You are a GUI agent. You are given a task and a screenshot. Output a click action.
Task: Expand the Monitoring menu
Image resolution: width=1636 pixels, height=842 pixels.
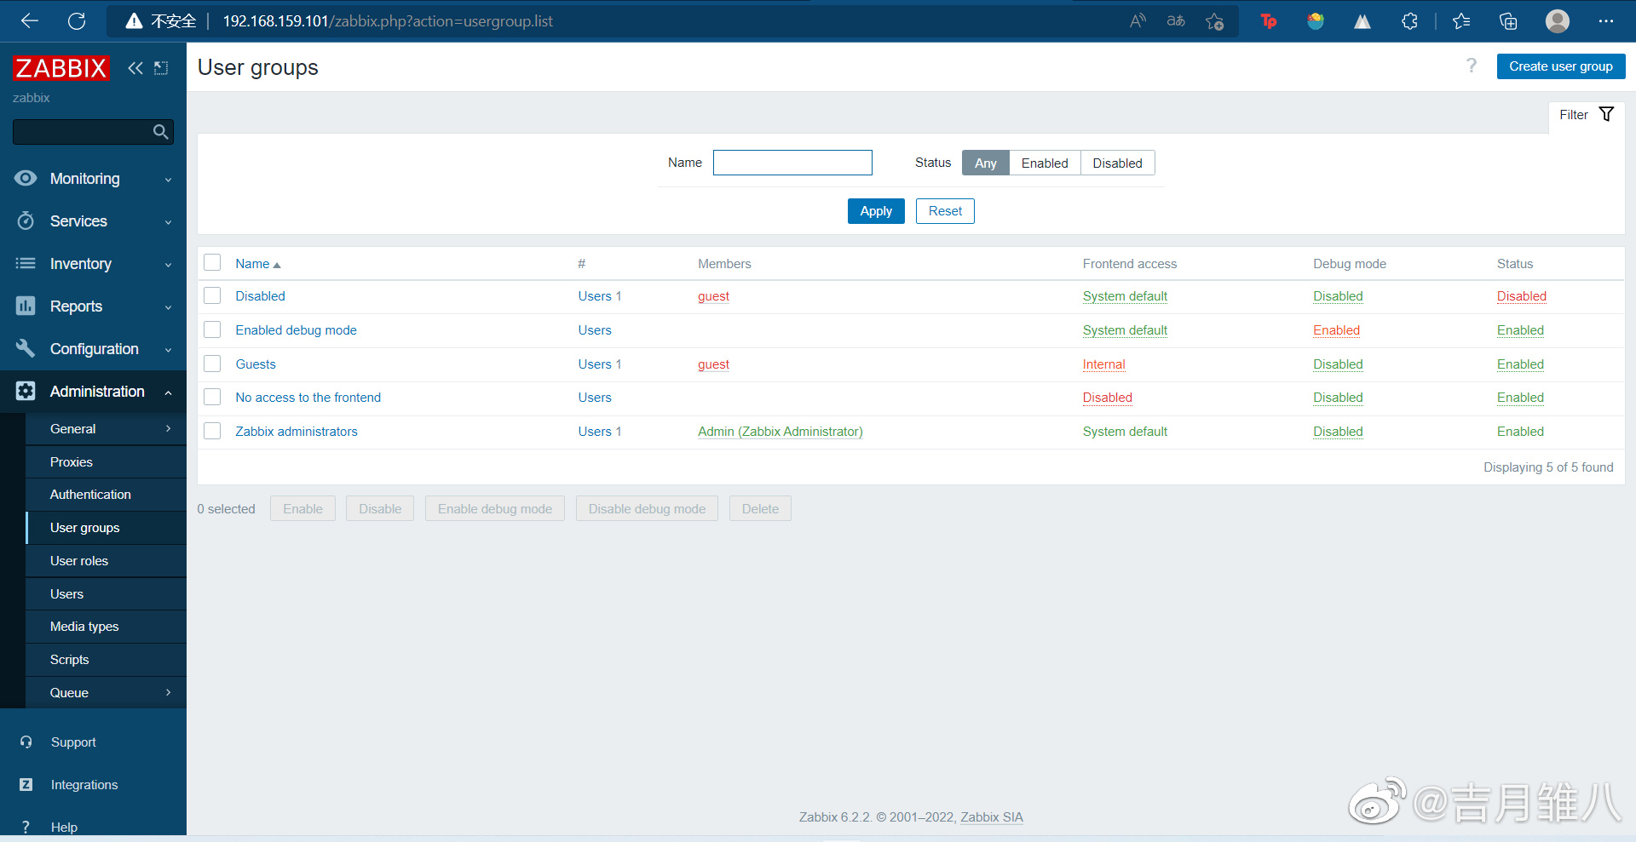click(168, 180)
